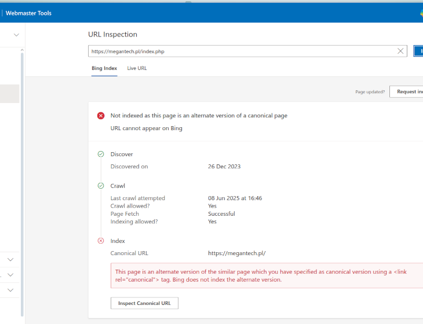Click the vertical sidebar scrollbar track
423x324 pixels.
(22, 185)
